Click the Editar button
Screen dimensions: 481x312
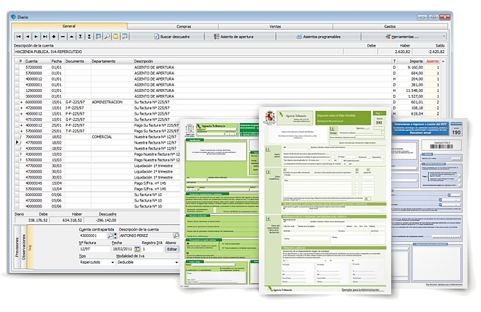click(171, 249)
